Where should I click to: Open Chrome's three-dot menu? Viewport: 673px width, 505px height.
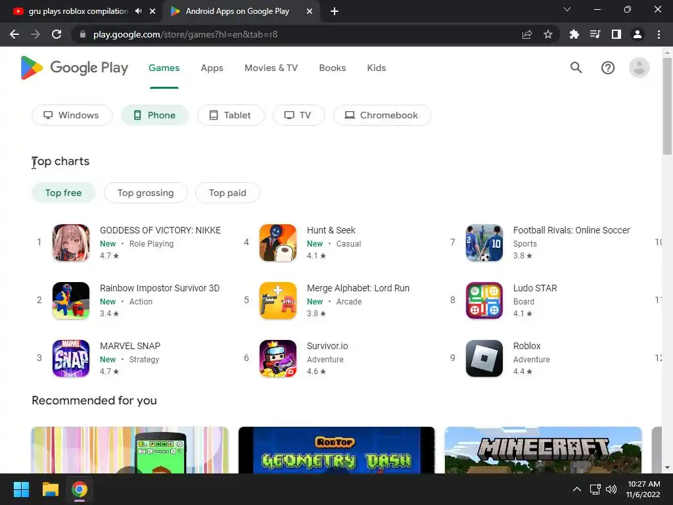(x=659, y=34)
